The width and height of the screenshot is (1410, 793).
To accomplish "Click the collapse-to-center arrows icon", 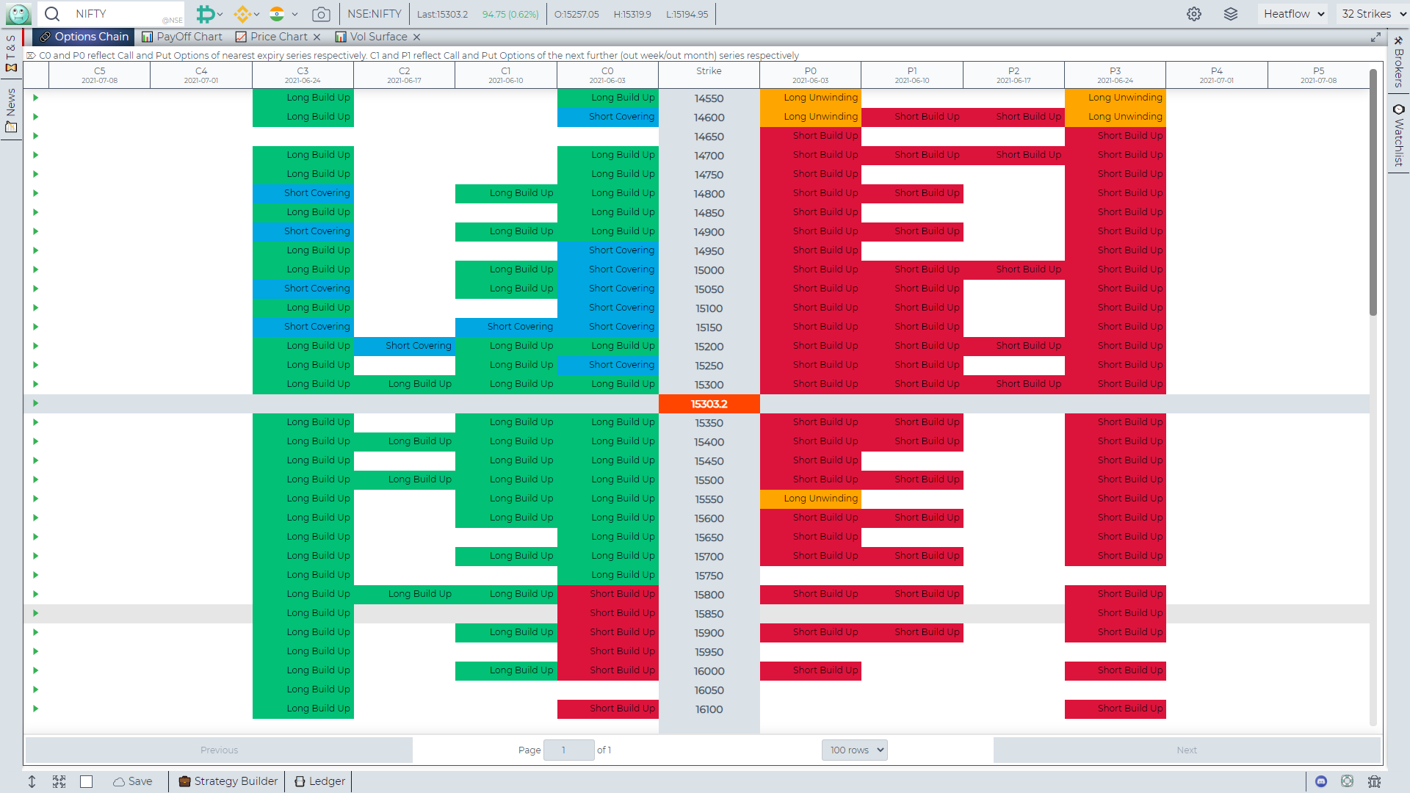I will (x=59, y=781).
